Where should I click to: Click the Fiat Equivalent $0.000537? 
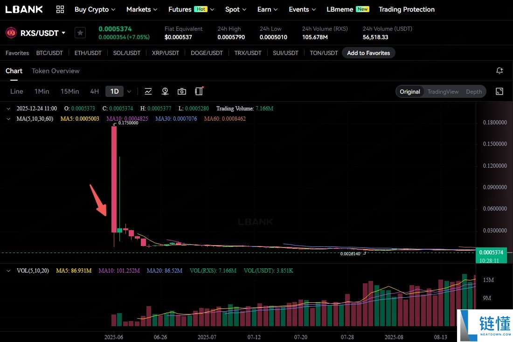coord(178,37)
